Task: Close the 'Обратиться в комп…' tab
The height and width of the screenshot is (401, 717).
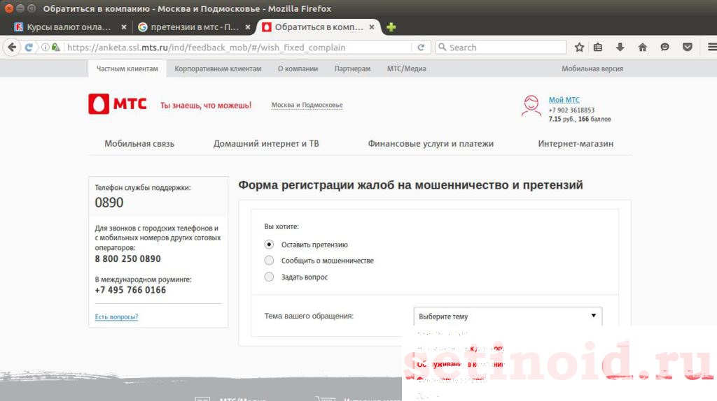Action: click(x=372, y=27)
